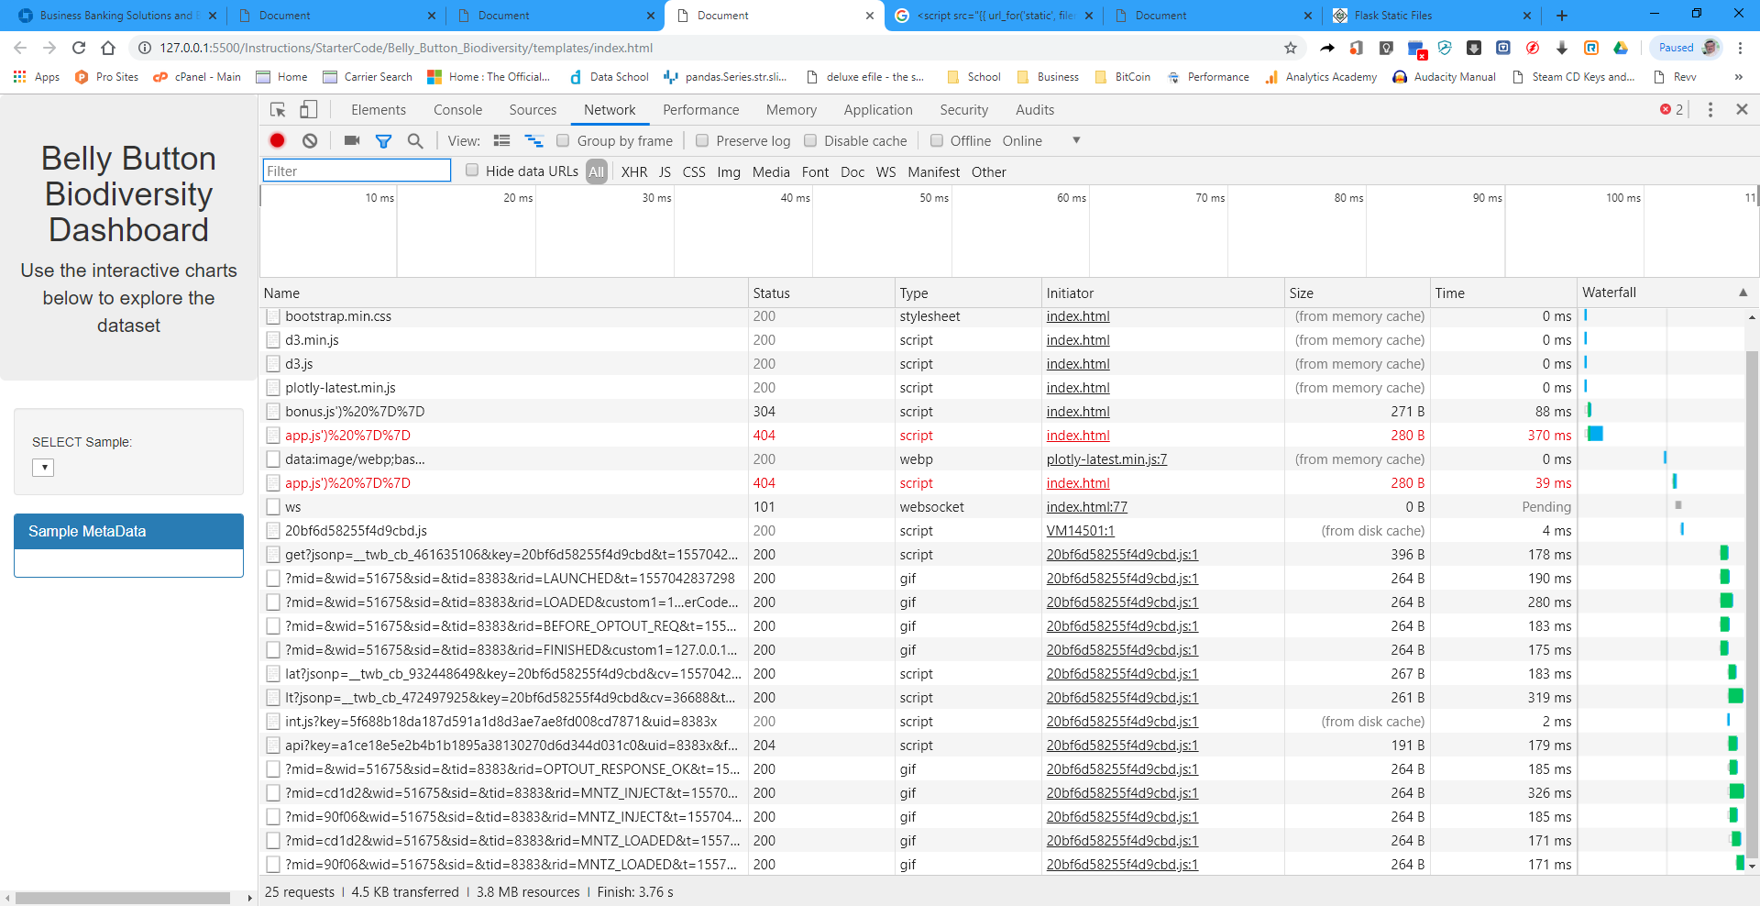Open a new browser tab
This screenshot has height=906, width=1760.
coord(1562,16)
